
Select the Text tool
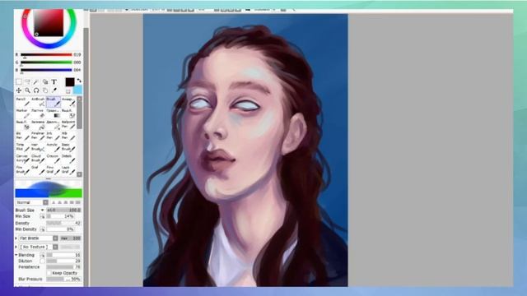[x=54, y=81]
